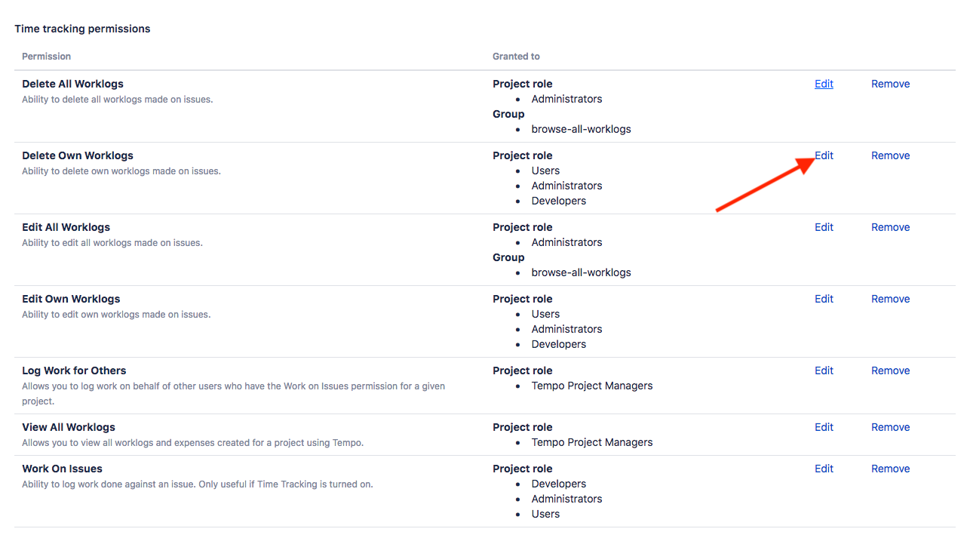Remove the View All Worklogs permission

pos(890,427)
